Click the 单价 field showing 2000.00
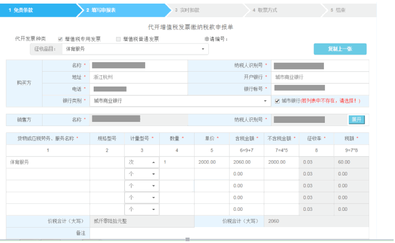This screenshot has width=395, height=243. click(212, 162)
